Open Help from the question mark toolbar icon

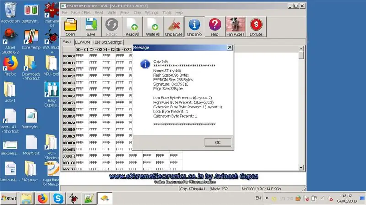[x=215, y=27]
